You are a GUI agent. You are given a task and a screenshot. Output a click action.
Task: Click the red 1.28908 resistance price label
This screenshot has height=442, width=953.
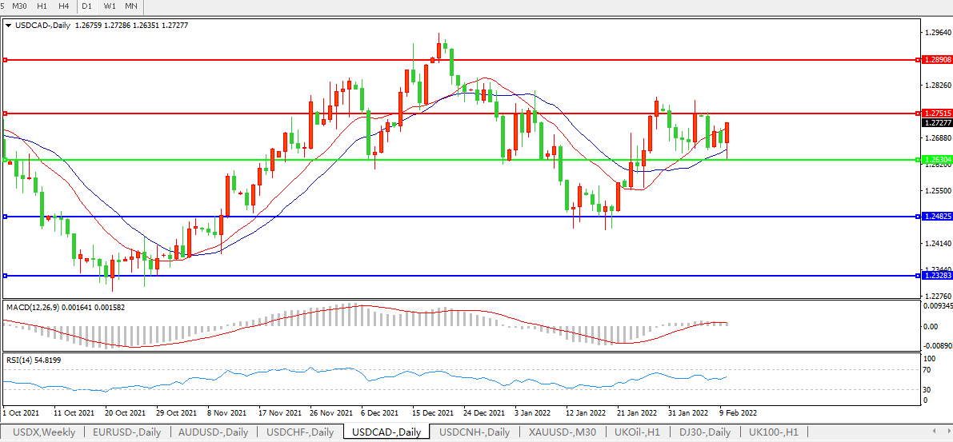(937, 60)
